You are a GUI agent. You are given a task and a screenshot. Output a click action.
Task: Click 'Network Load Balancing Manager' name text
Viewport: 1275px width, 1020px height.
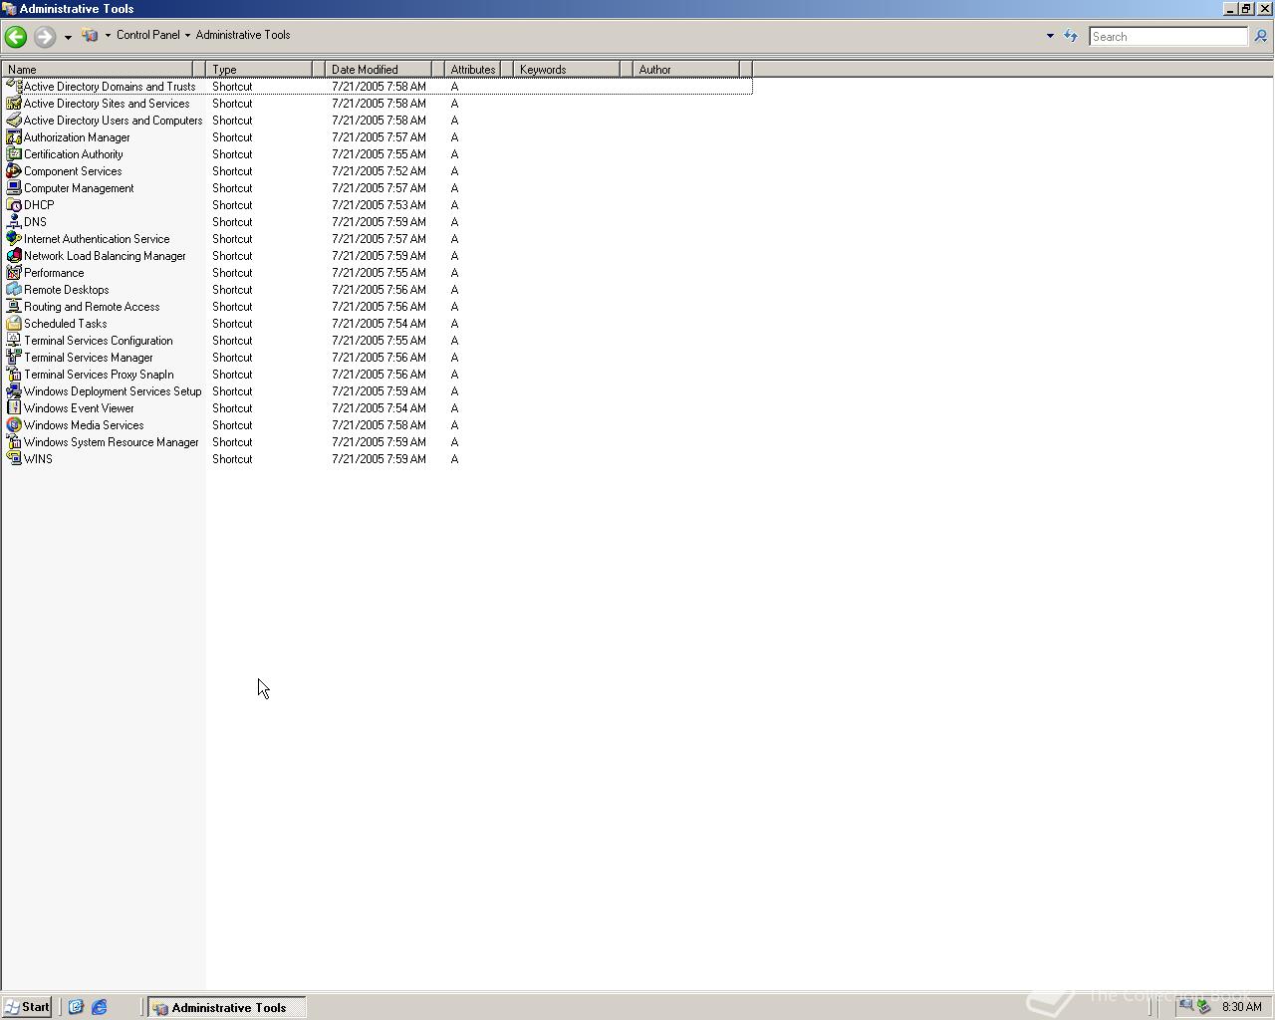point(105,256)
